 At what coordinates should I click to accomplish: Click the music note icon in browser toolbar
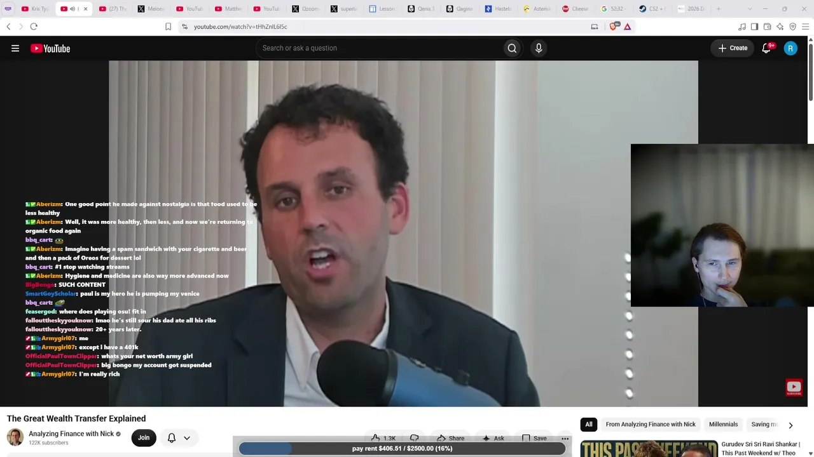(x=742, y=27)
